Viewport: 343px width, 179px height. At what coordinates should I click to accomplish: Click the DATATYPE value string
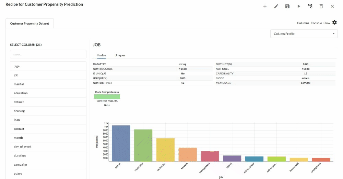pyautogui.click(x=183, y=64)
